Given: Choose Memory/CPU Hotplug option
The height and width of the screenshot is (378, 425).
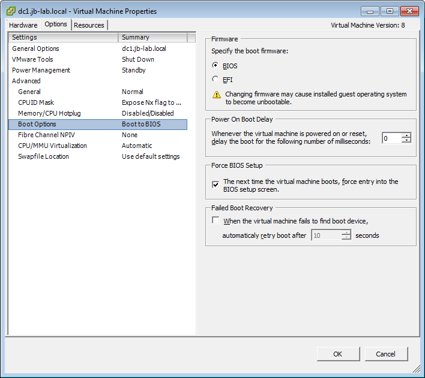Looking at the screenshot, I should [49, 113].
